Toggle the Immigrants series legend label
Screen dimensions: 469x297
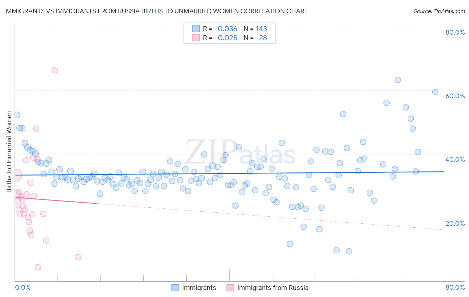click(x=199, y=288)
